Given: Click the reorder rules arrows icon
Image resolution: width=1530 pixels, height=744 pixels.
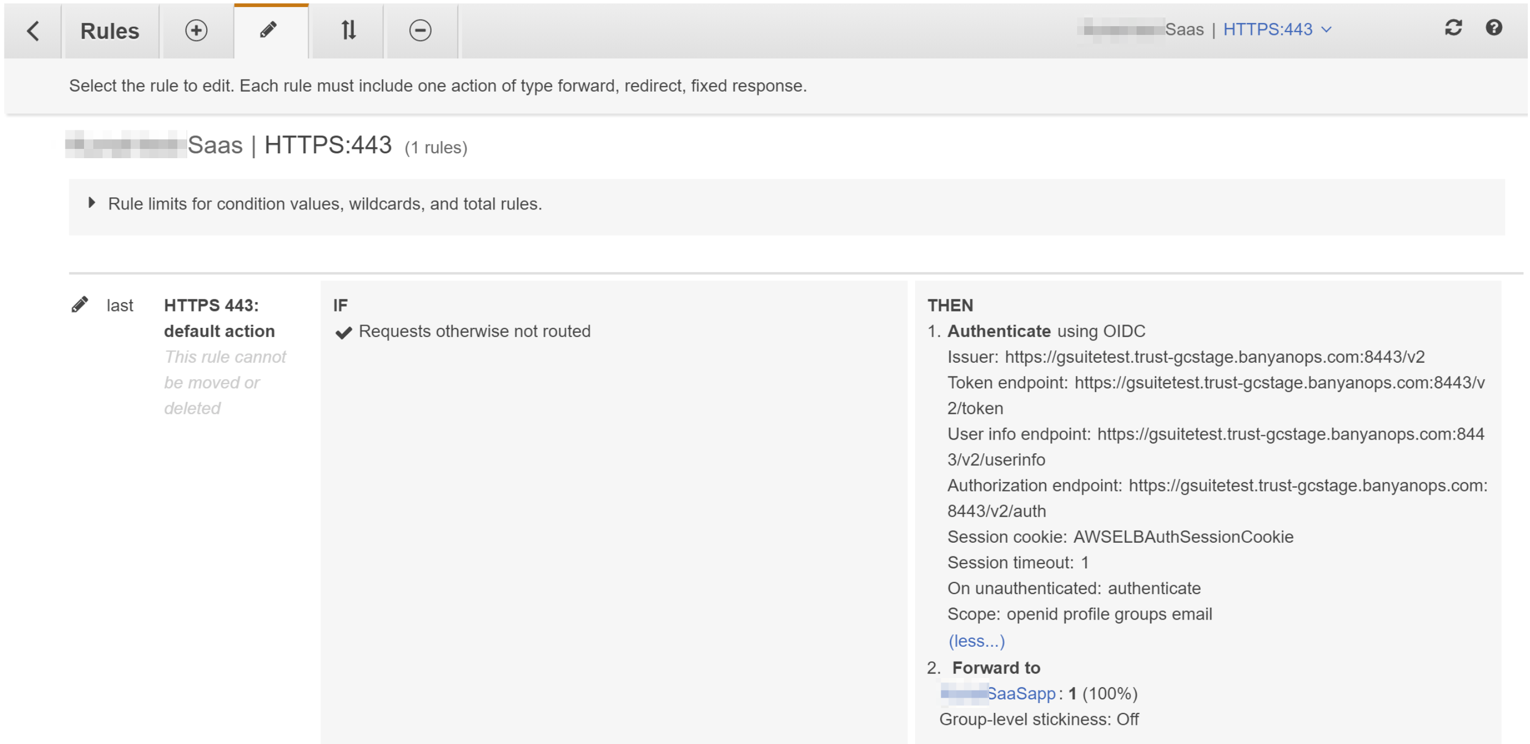Looking at the screenshot, I should 349,31.
